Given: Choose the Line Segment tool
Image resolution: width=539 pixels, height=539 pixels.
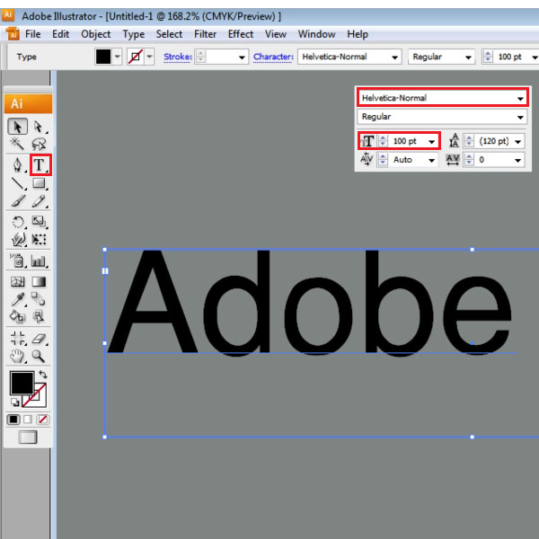Looking at the screenshot, I should pos(18,183).
